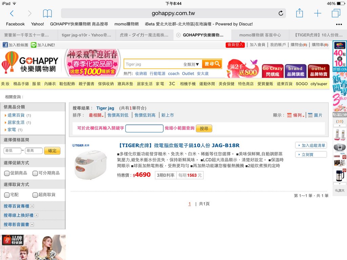
Task: Switch to the 圖片 grid view icon
Action: point(310,115)
